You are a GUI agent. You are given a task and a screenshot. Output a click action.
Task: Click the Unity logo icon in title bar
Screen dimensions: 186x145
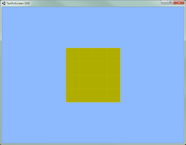point(4,3)
